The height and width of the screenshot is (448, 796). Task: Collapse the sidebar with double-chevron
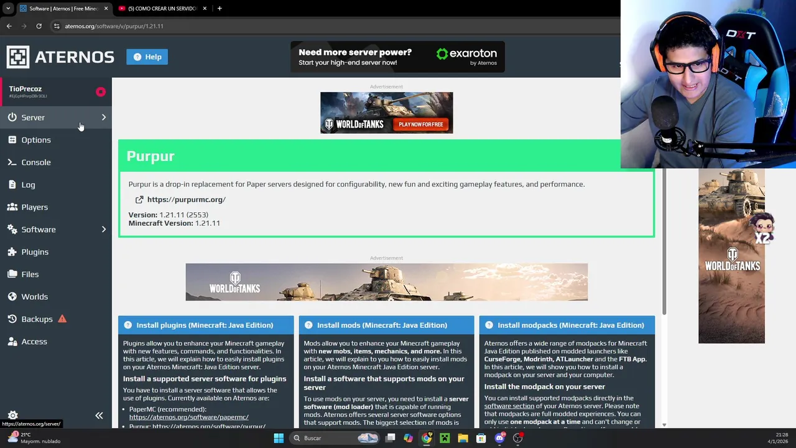click(x=99, y=415)
